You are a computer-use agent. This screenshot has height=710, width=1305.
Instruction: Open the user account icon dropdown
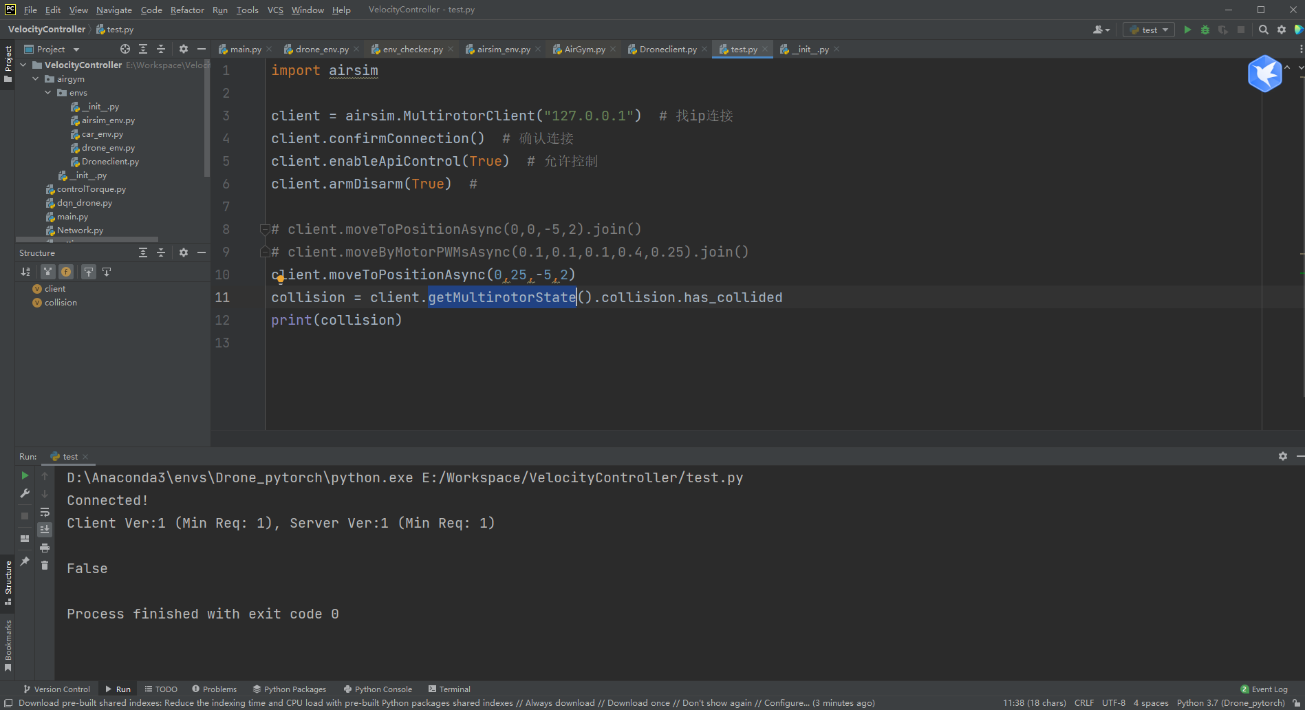pos(1101,30)
